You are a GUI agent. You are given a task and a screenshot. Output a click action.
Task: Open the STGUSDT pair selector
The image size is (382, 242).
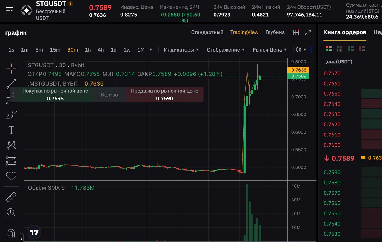click(51, 4)
